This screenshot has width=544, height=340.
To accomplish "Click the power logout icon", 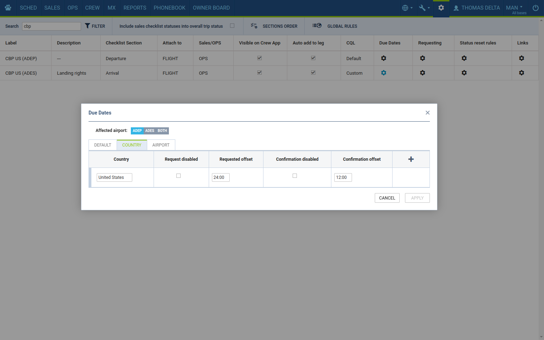I will point(535,8).
